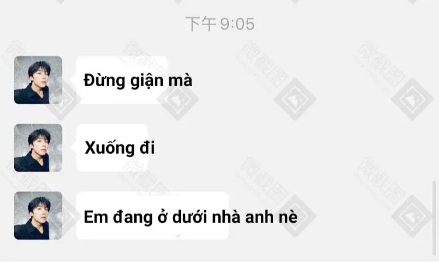Click the word "anh" in the last message
The height and width of the screenshot is (262, 439).
(x=260, y=217)
